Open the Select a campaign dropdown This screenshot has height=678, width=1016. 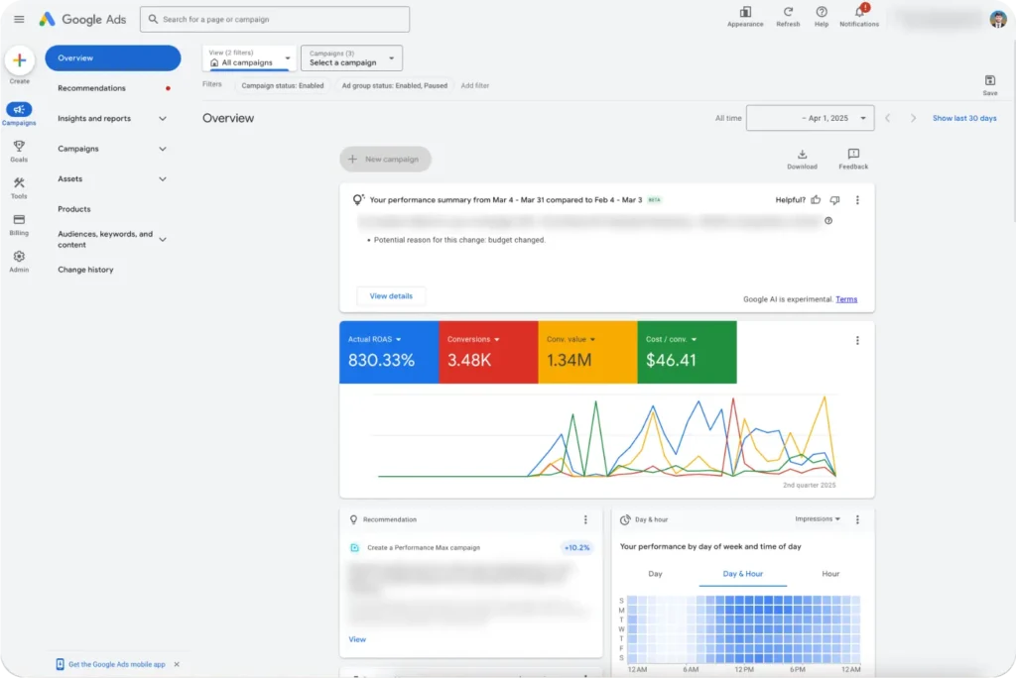[351, 57]
